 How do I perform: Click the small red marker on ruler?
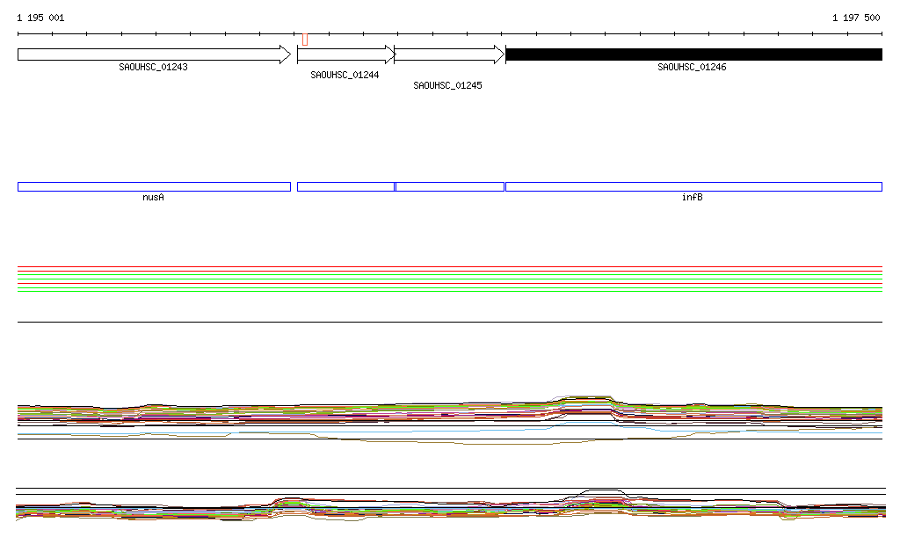coord(305,39)
